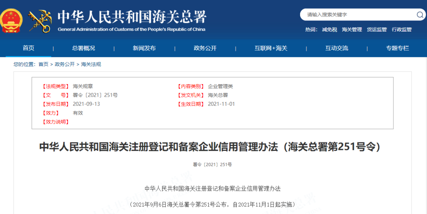Click the 发文机关 value 海关总署
Viewport: 427px width, 214px height.
218,95
